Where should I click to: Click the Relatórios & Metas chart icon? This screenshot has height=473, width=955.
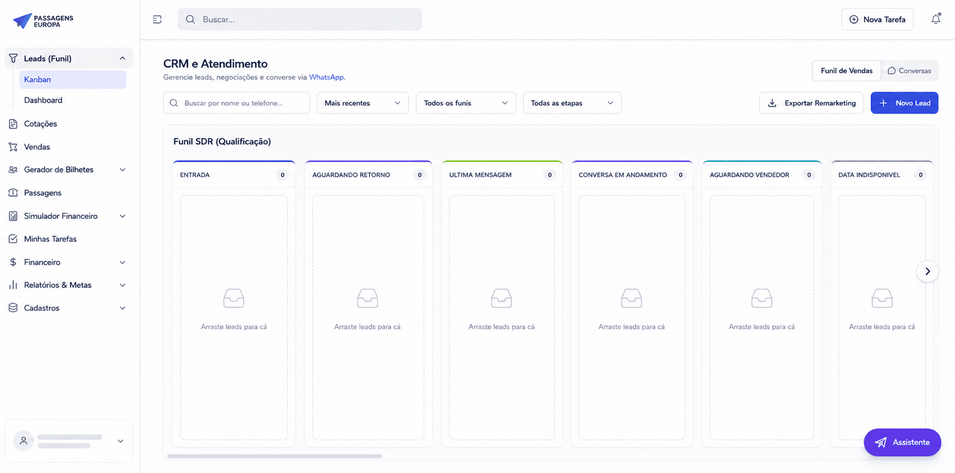click(13, 285)
